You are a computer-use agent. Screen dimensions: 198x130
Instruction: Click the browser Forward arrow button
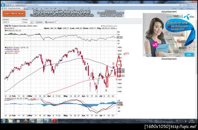point(7,5)
